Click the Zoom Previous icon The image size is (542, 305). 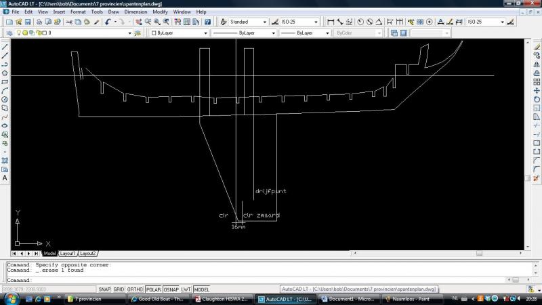166,22
